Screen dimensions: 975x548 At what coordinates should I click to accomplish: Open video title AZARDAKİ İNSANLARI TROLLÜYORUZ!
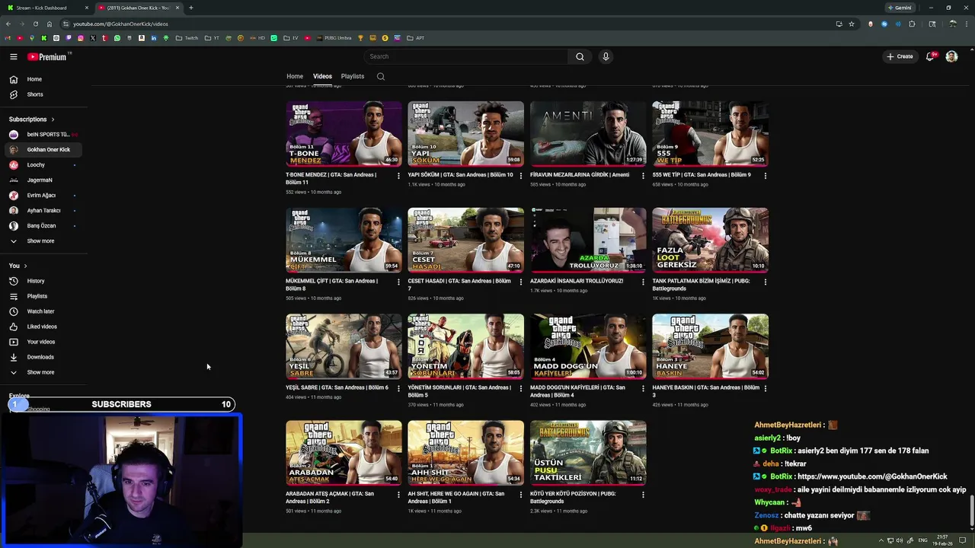[x=577, y=281]
